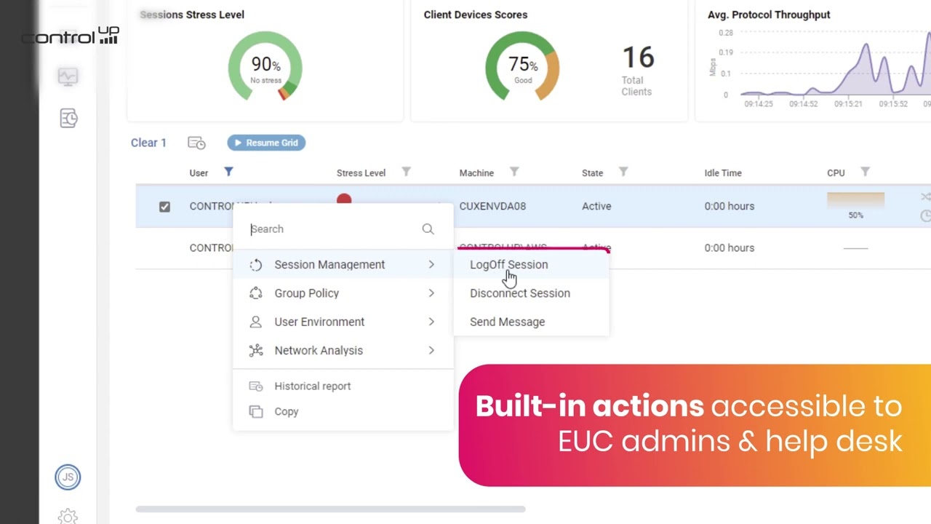Choose Disconnect Session
Viewport: 931px width, 524px height.
[x=519, y=293]
